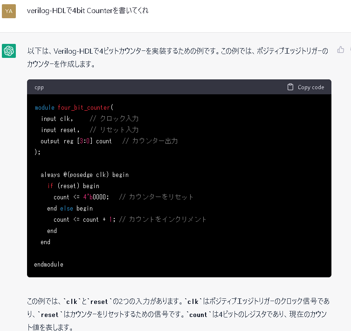Screen dimensions: 351x331
Task: Click the if (reset) begin line
Action: pyautogui.click(x=73, y=186)
